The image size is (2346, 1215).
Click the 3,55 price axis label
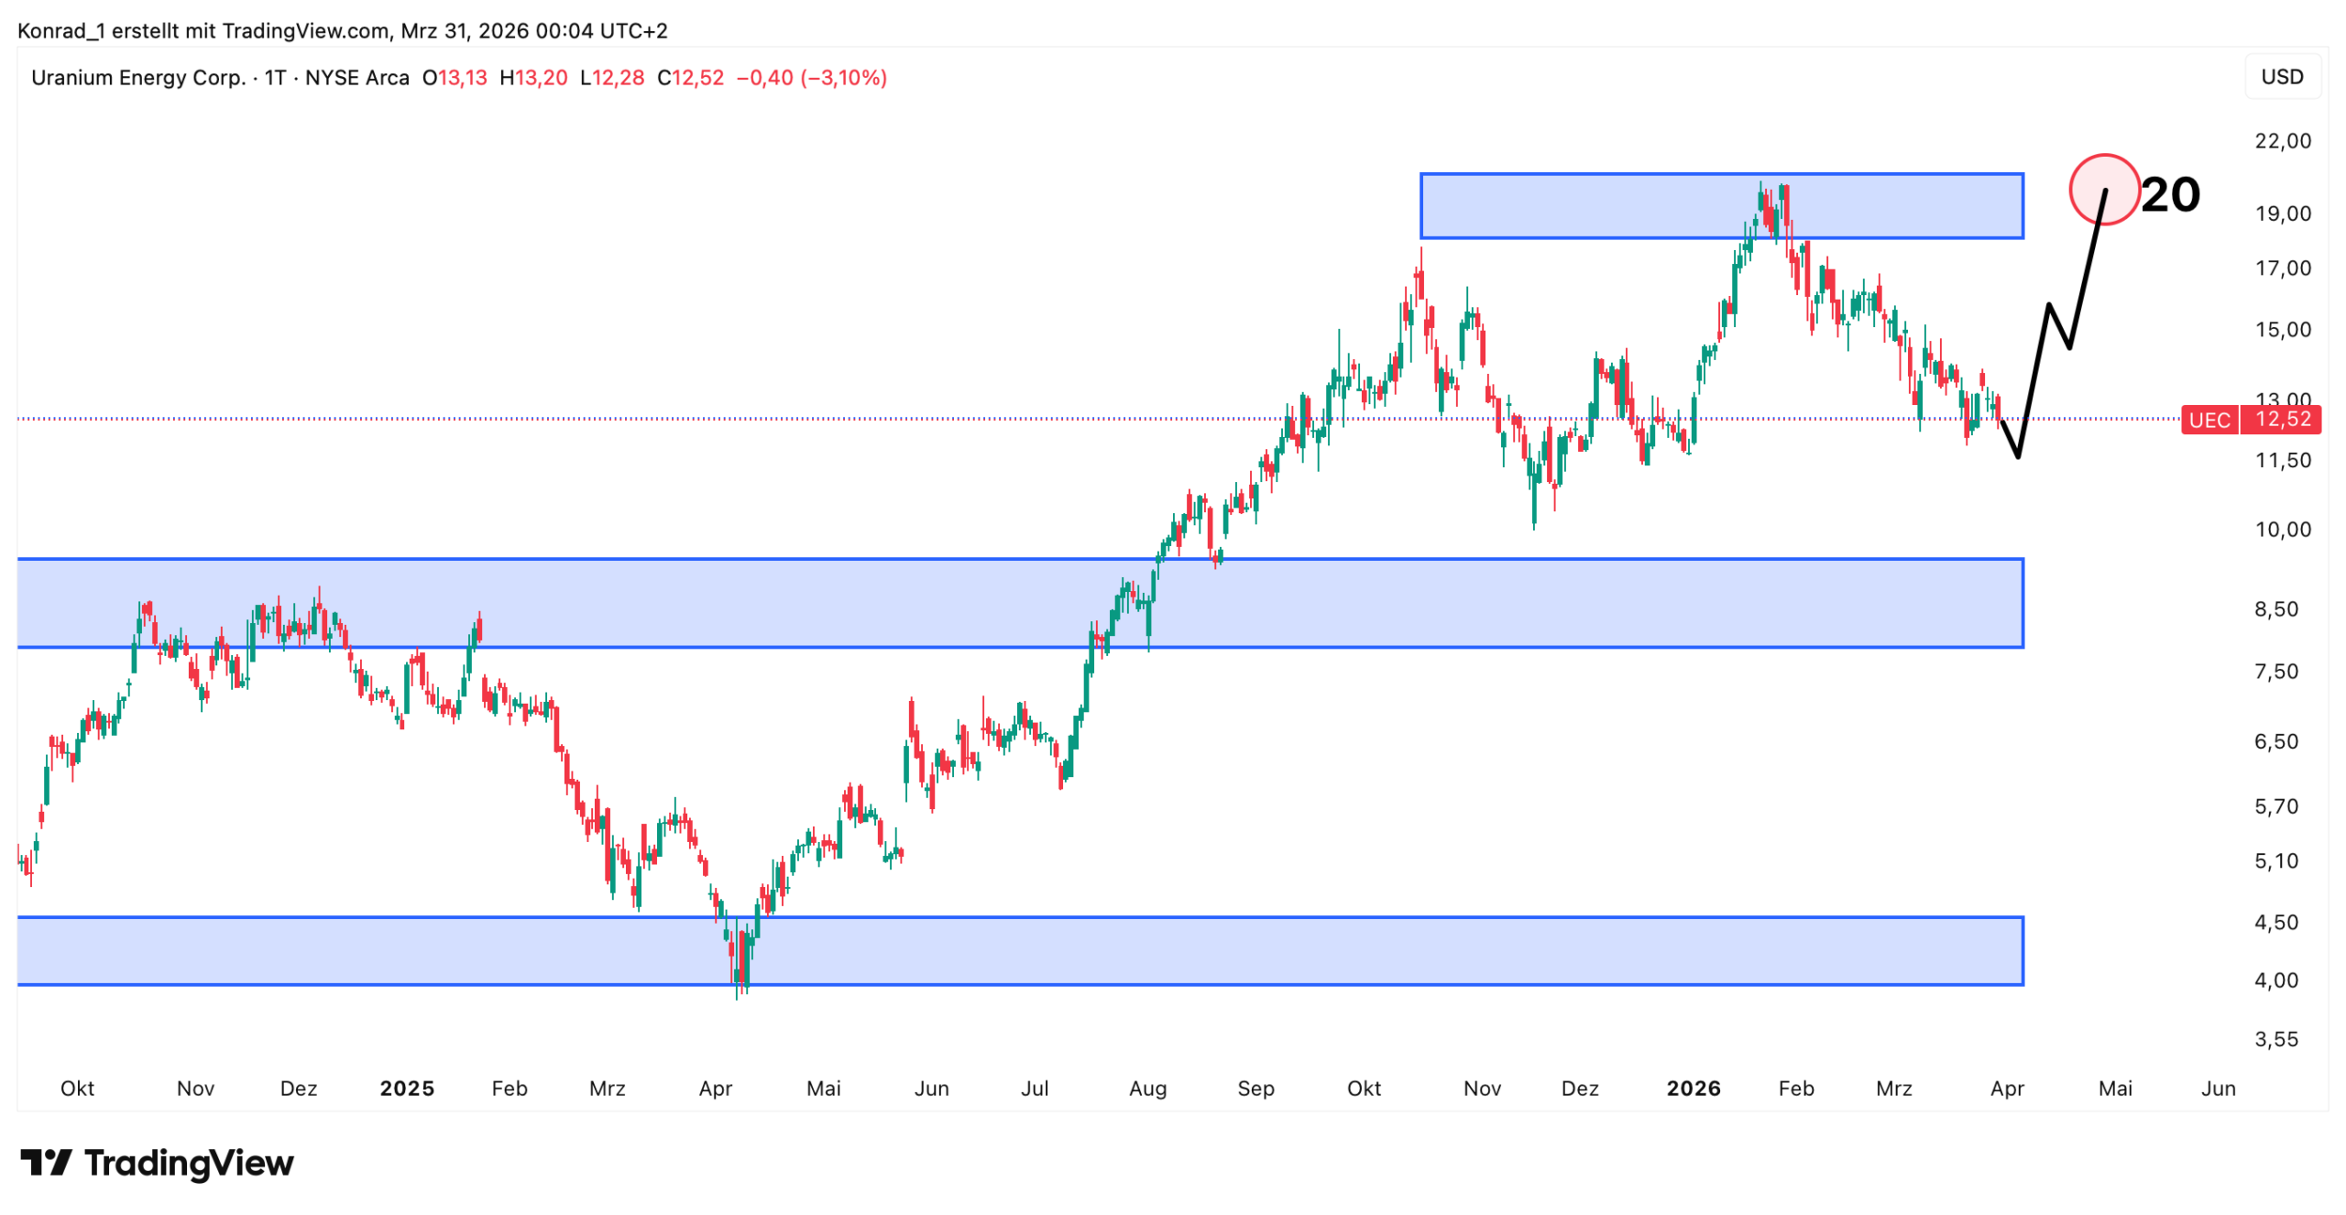click(x=2275, y=1038)
